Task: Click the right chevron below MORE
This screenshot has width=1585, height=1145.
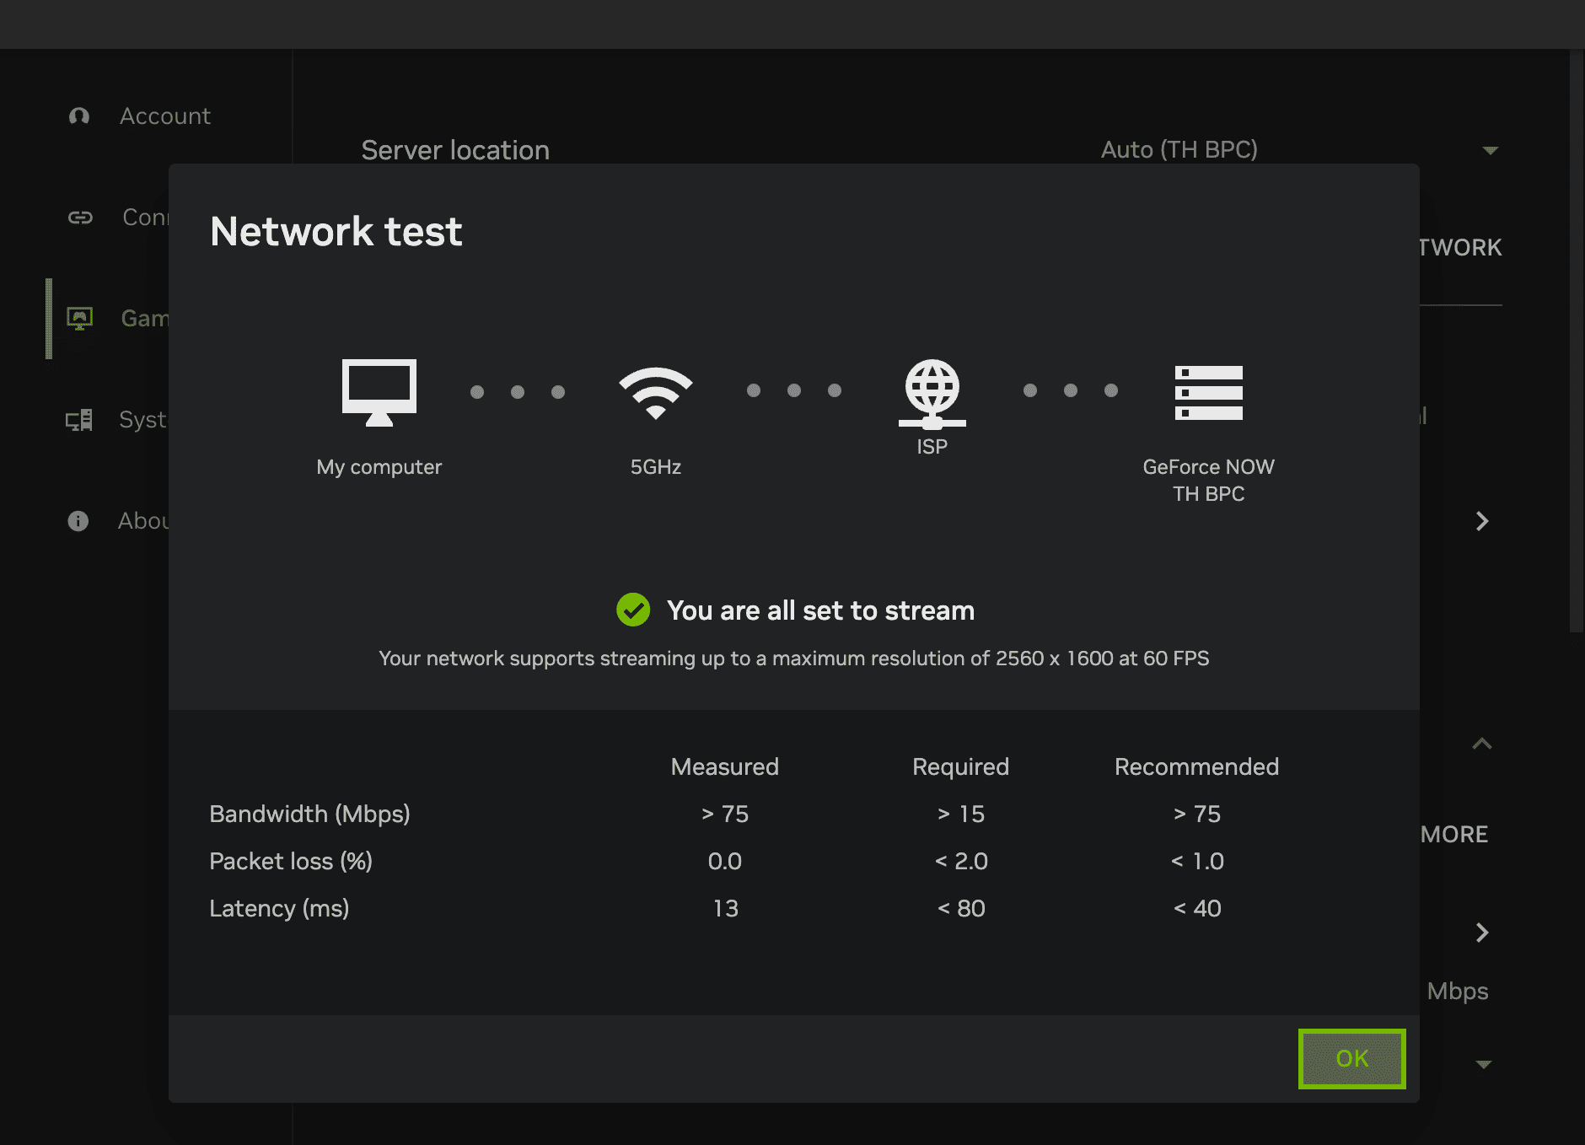Action: (1482, 933)
